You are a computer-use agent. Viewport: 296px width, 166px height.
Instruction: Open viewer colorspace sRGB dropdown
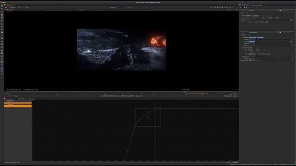point(28,7)
